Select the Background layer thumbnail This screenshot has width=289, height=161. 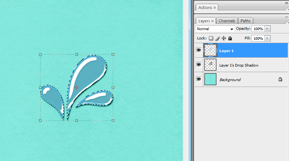click(x=210, y=79)
